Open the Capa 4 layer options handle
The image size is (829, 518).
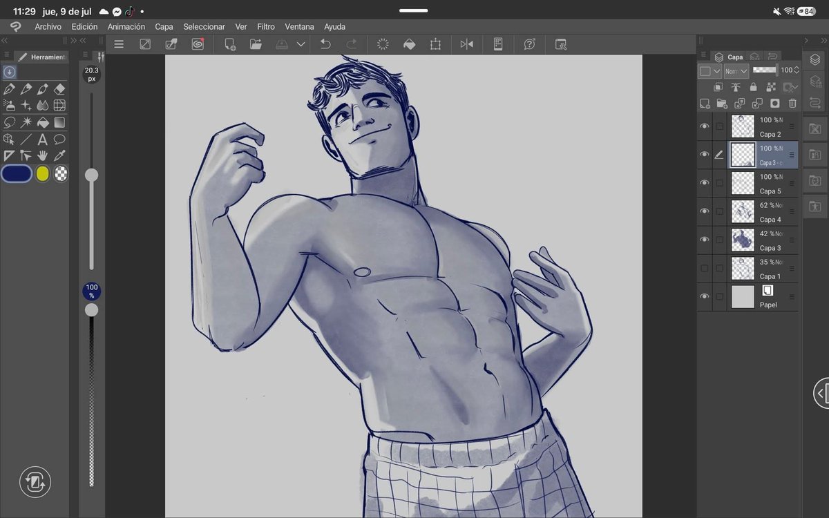pos(792,211)
